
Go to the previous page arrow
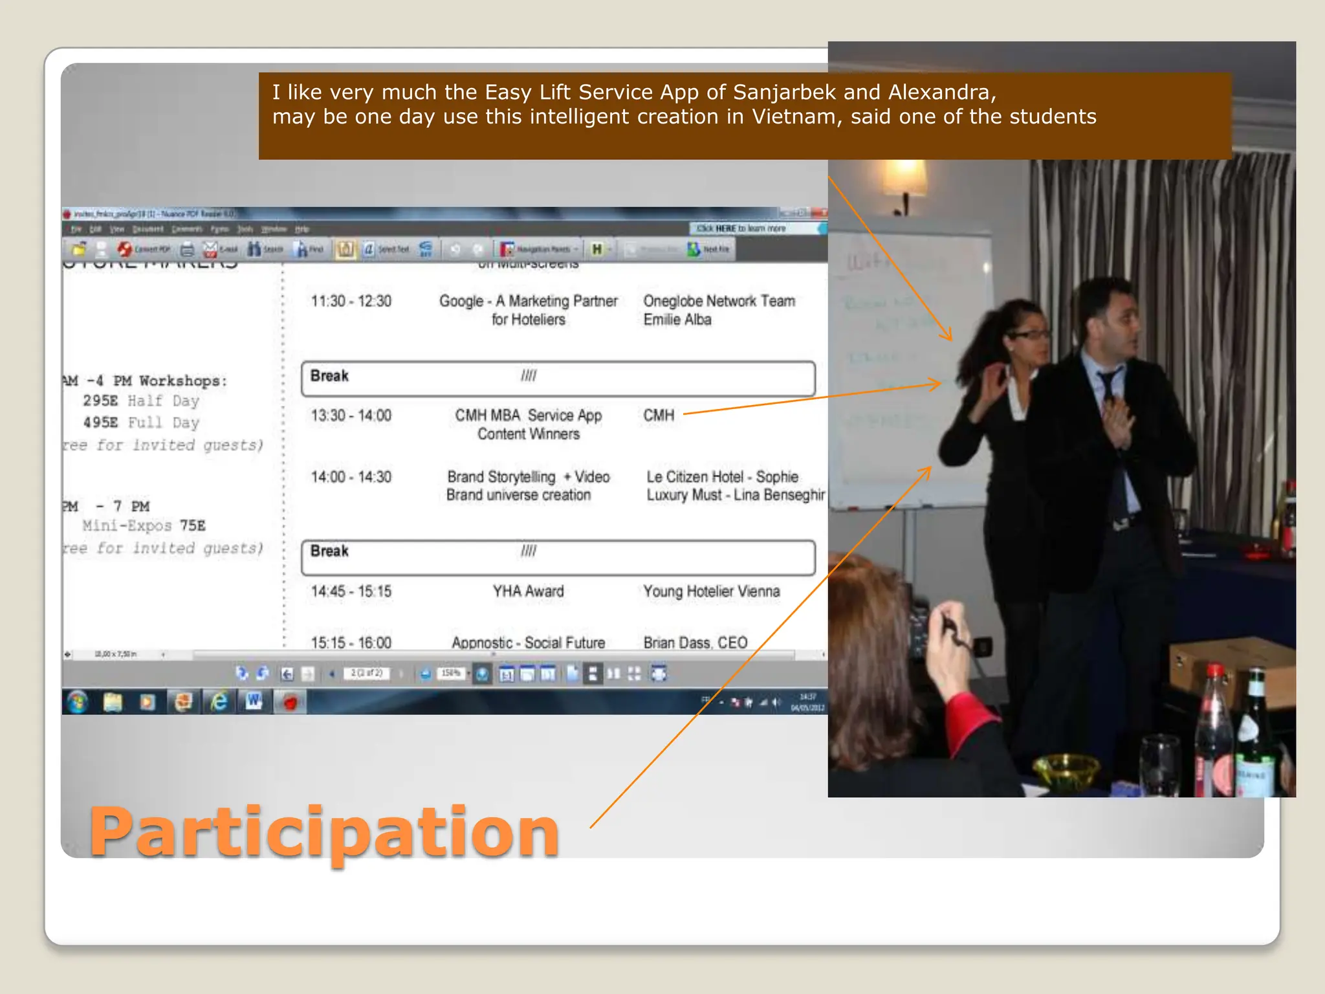[332, 674]
